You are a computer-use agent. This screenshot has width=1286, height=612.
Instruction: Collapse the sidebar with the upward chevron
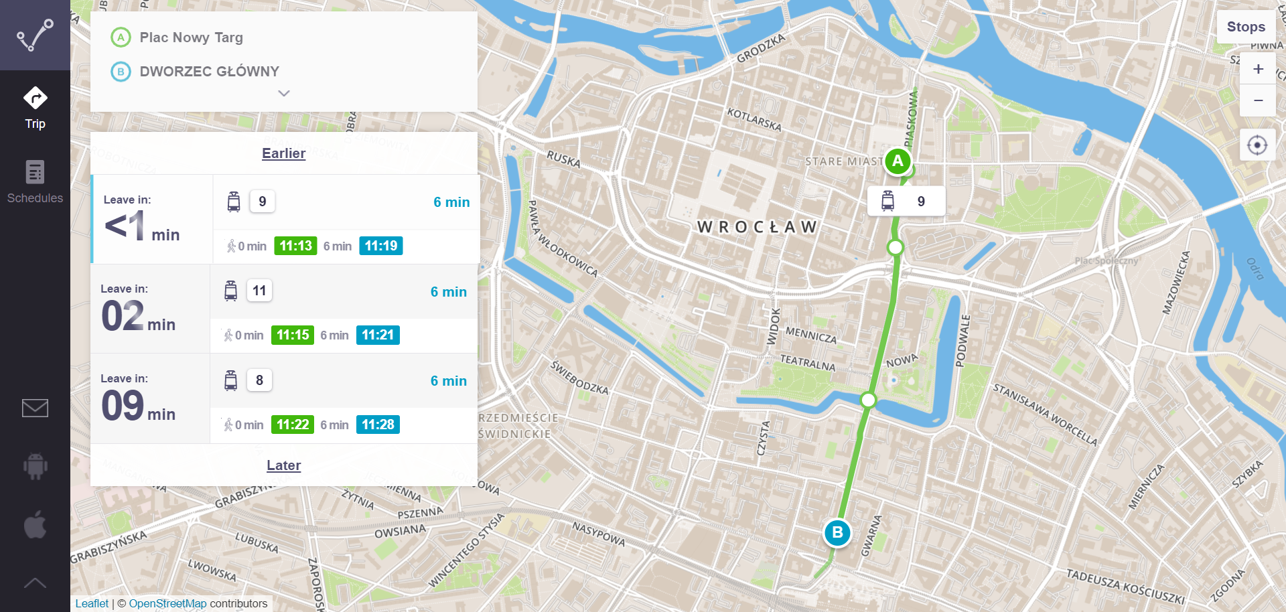(35, 583)
